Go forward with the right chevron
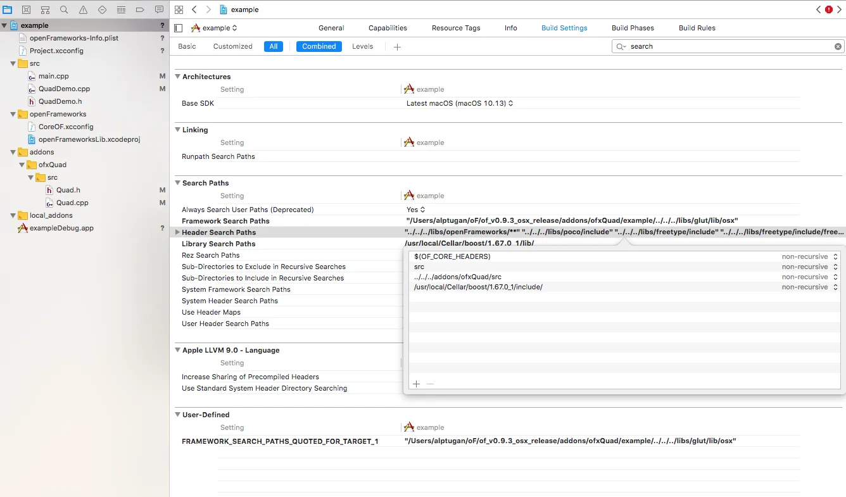The width and height of the screenshot is (846, 497). 208,9
